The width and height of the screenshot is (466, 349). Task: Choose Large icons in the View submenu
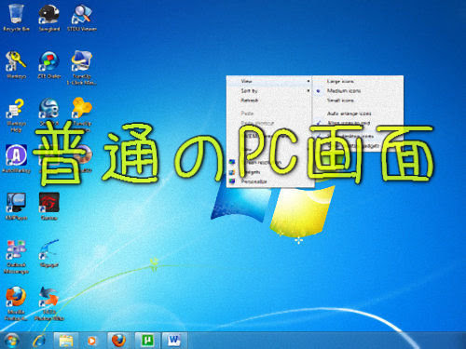point(340,81)
